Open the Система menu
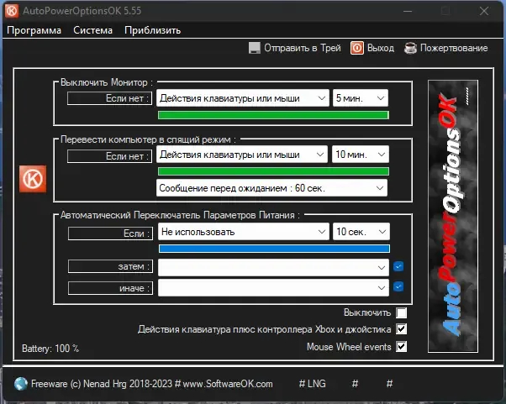The image size is (506, 404). pyautogui.click(x=93, y=30)
